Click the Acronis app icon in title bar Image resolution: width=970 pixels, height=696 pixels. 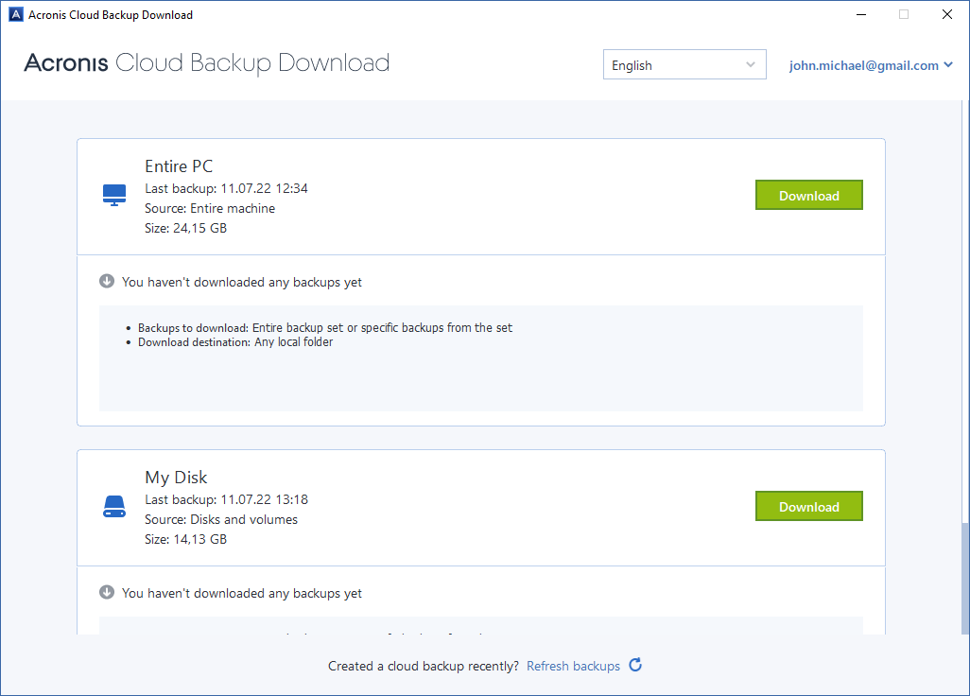16,15
